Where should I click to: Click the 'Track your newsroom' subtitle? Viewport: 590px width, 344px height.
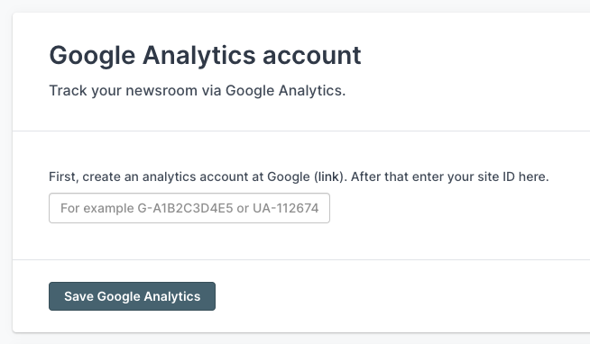198,91
